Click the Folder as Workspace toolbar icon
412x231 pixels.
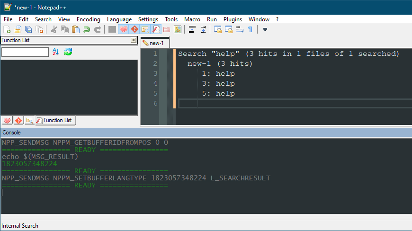click(167, 29)
